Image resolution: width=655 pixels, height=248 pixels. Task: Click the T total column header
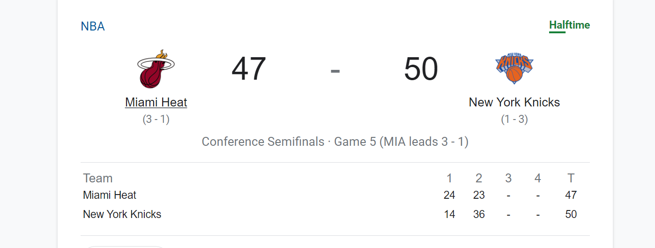pos(571,178)
